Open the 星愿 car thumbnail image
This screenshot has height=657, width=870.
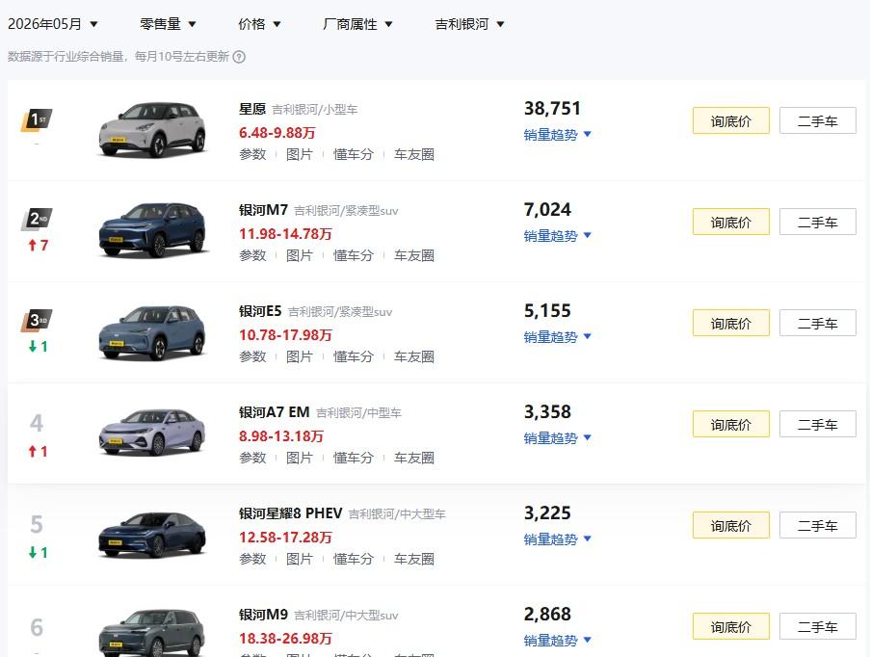(x=152, y=130)
